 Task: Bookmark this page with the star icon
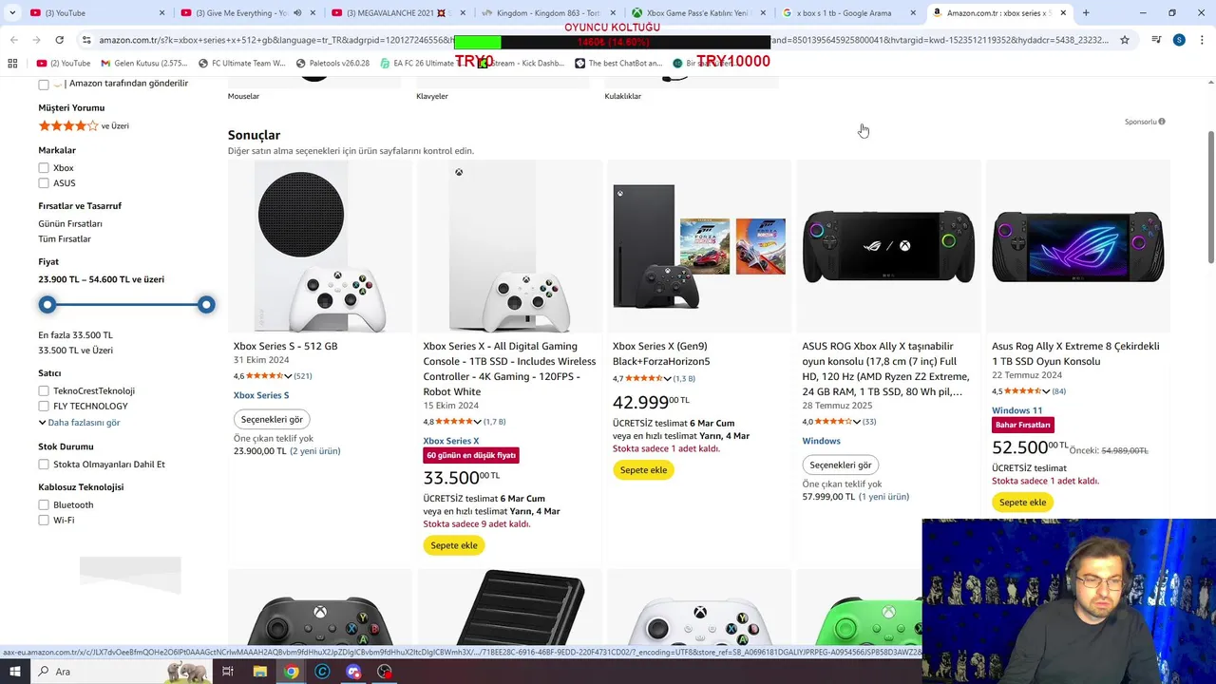coord(1125,40)
